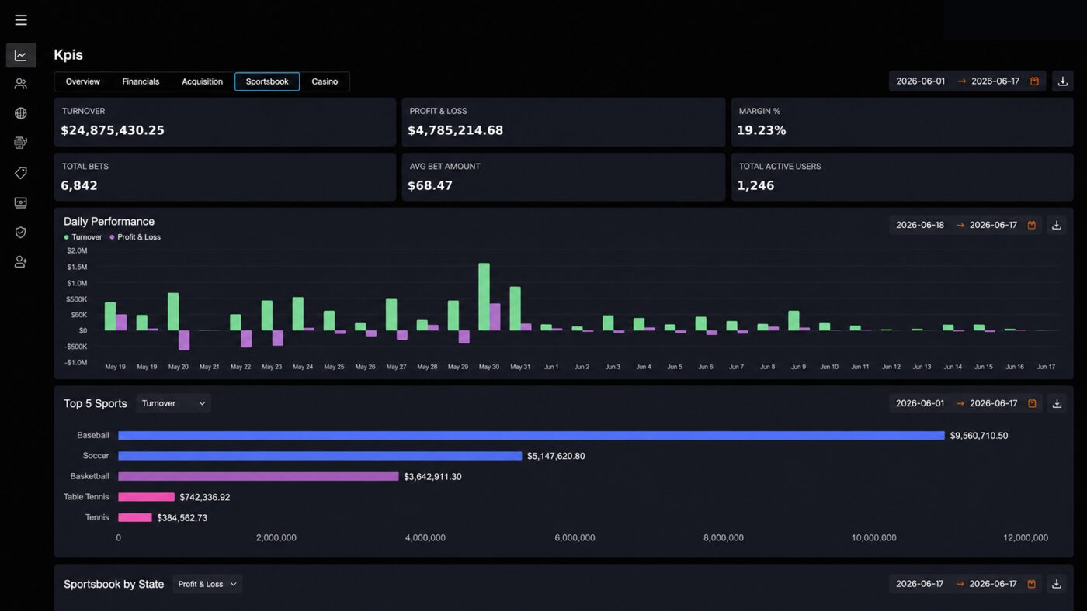
Task: Click the Profit & Loss value $4,785,214.68
Action: click(x=456, y=130)
